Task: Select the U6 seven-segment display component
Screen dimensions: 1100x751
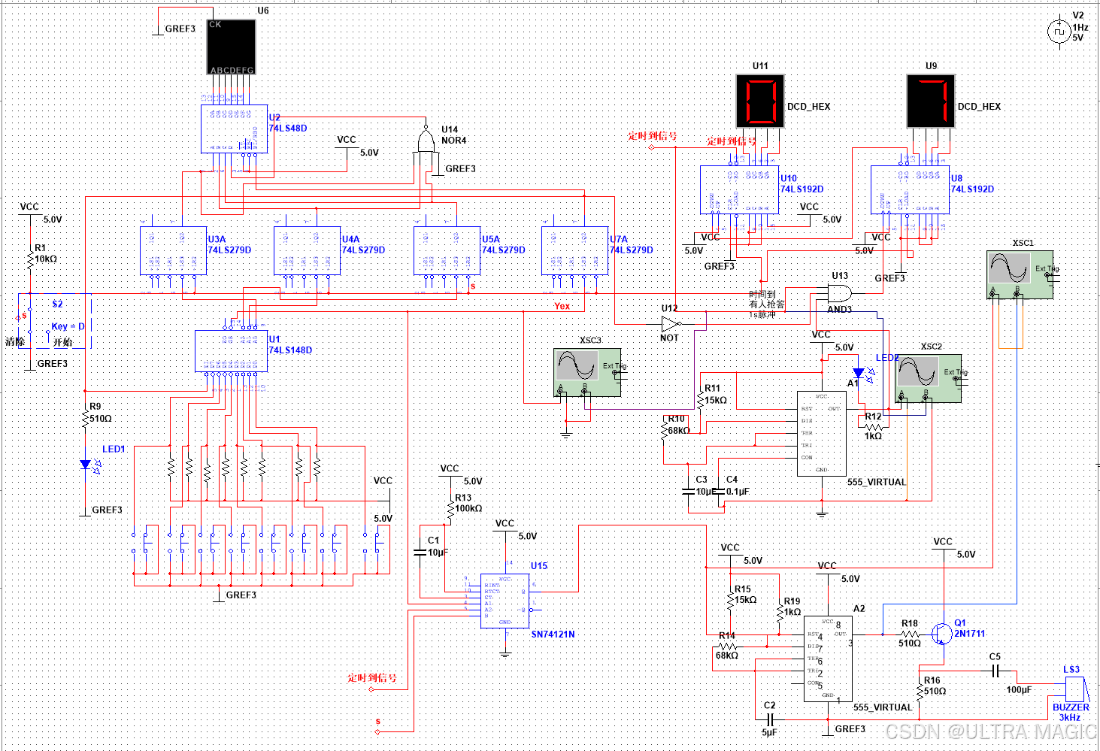Action: (x=232, y=47)
